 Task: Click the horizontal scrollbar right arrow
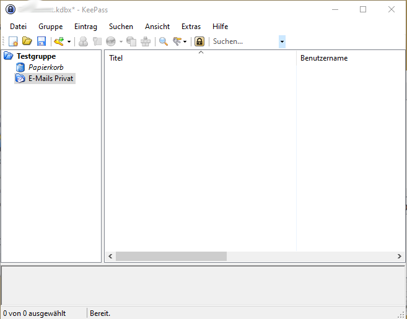(400, 256)
